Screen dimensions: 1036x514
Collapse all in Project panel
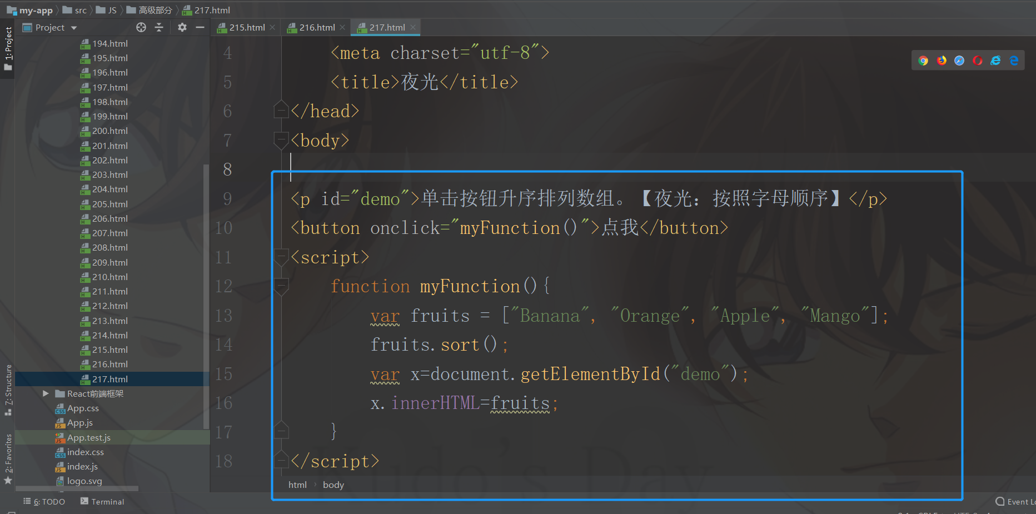click(x=159, y=27)
